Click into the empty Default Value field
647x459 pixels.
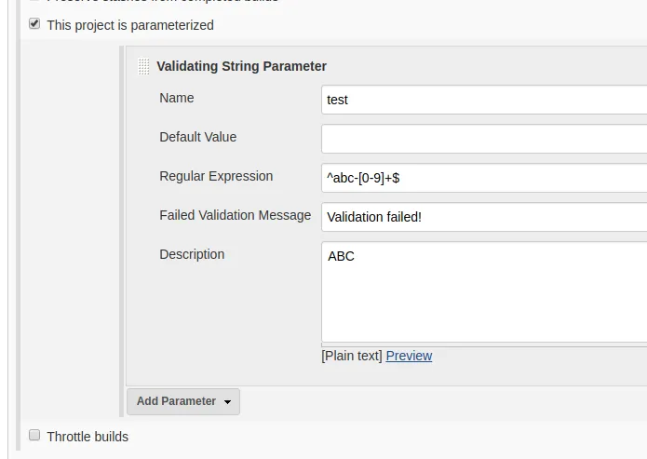click(x=484, y=139)
